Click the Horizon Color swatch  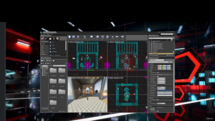click(x=165, y=92)
